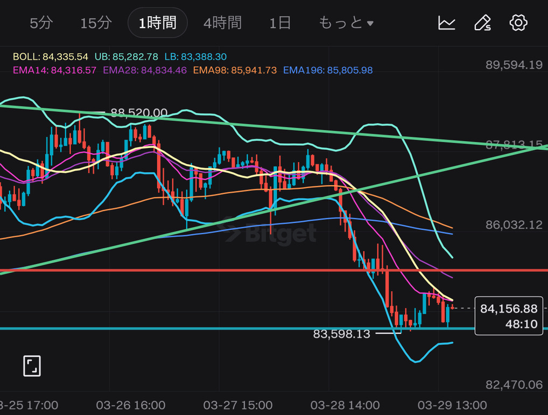Click the EMA98 indicator label
548x415 pixels.
click(x=234, y=70)
